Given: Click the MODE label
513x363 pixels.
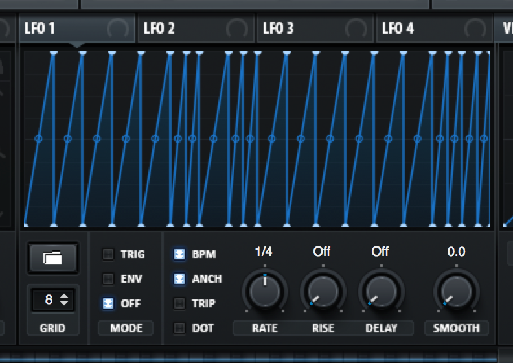Looking at the screenshot, I should coord(126,328).
